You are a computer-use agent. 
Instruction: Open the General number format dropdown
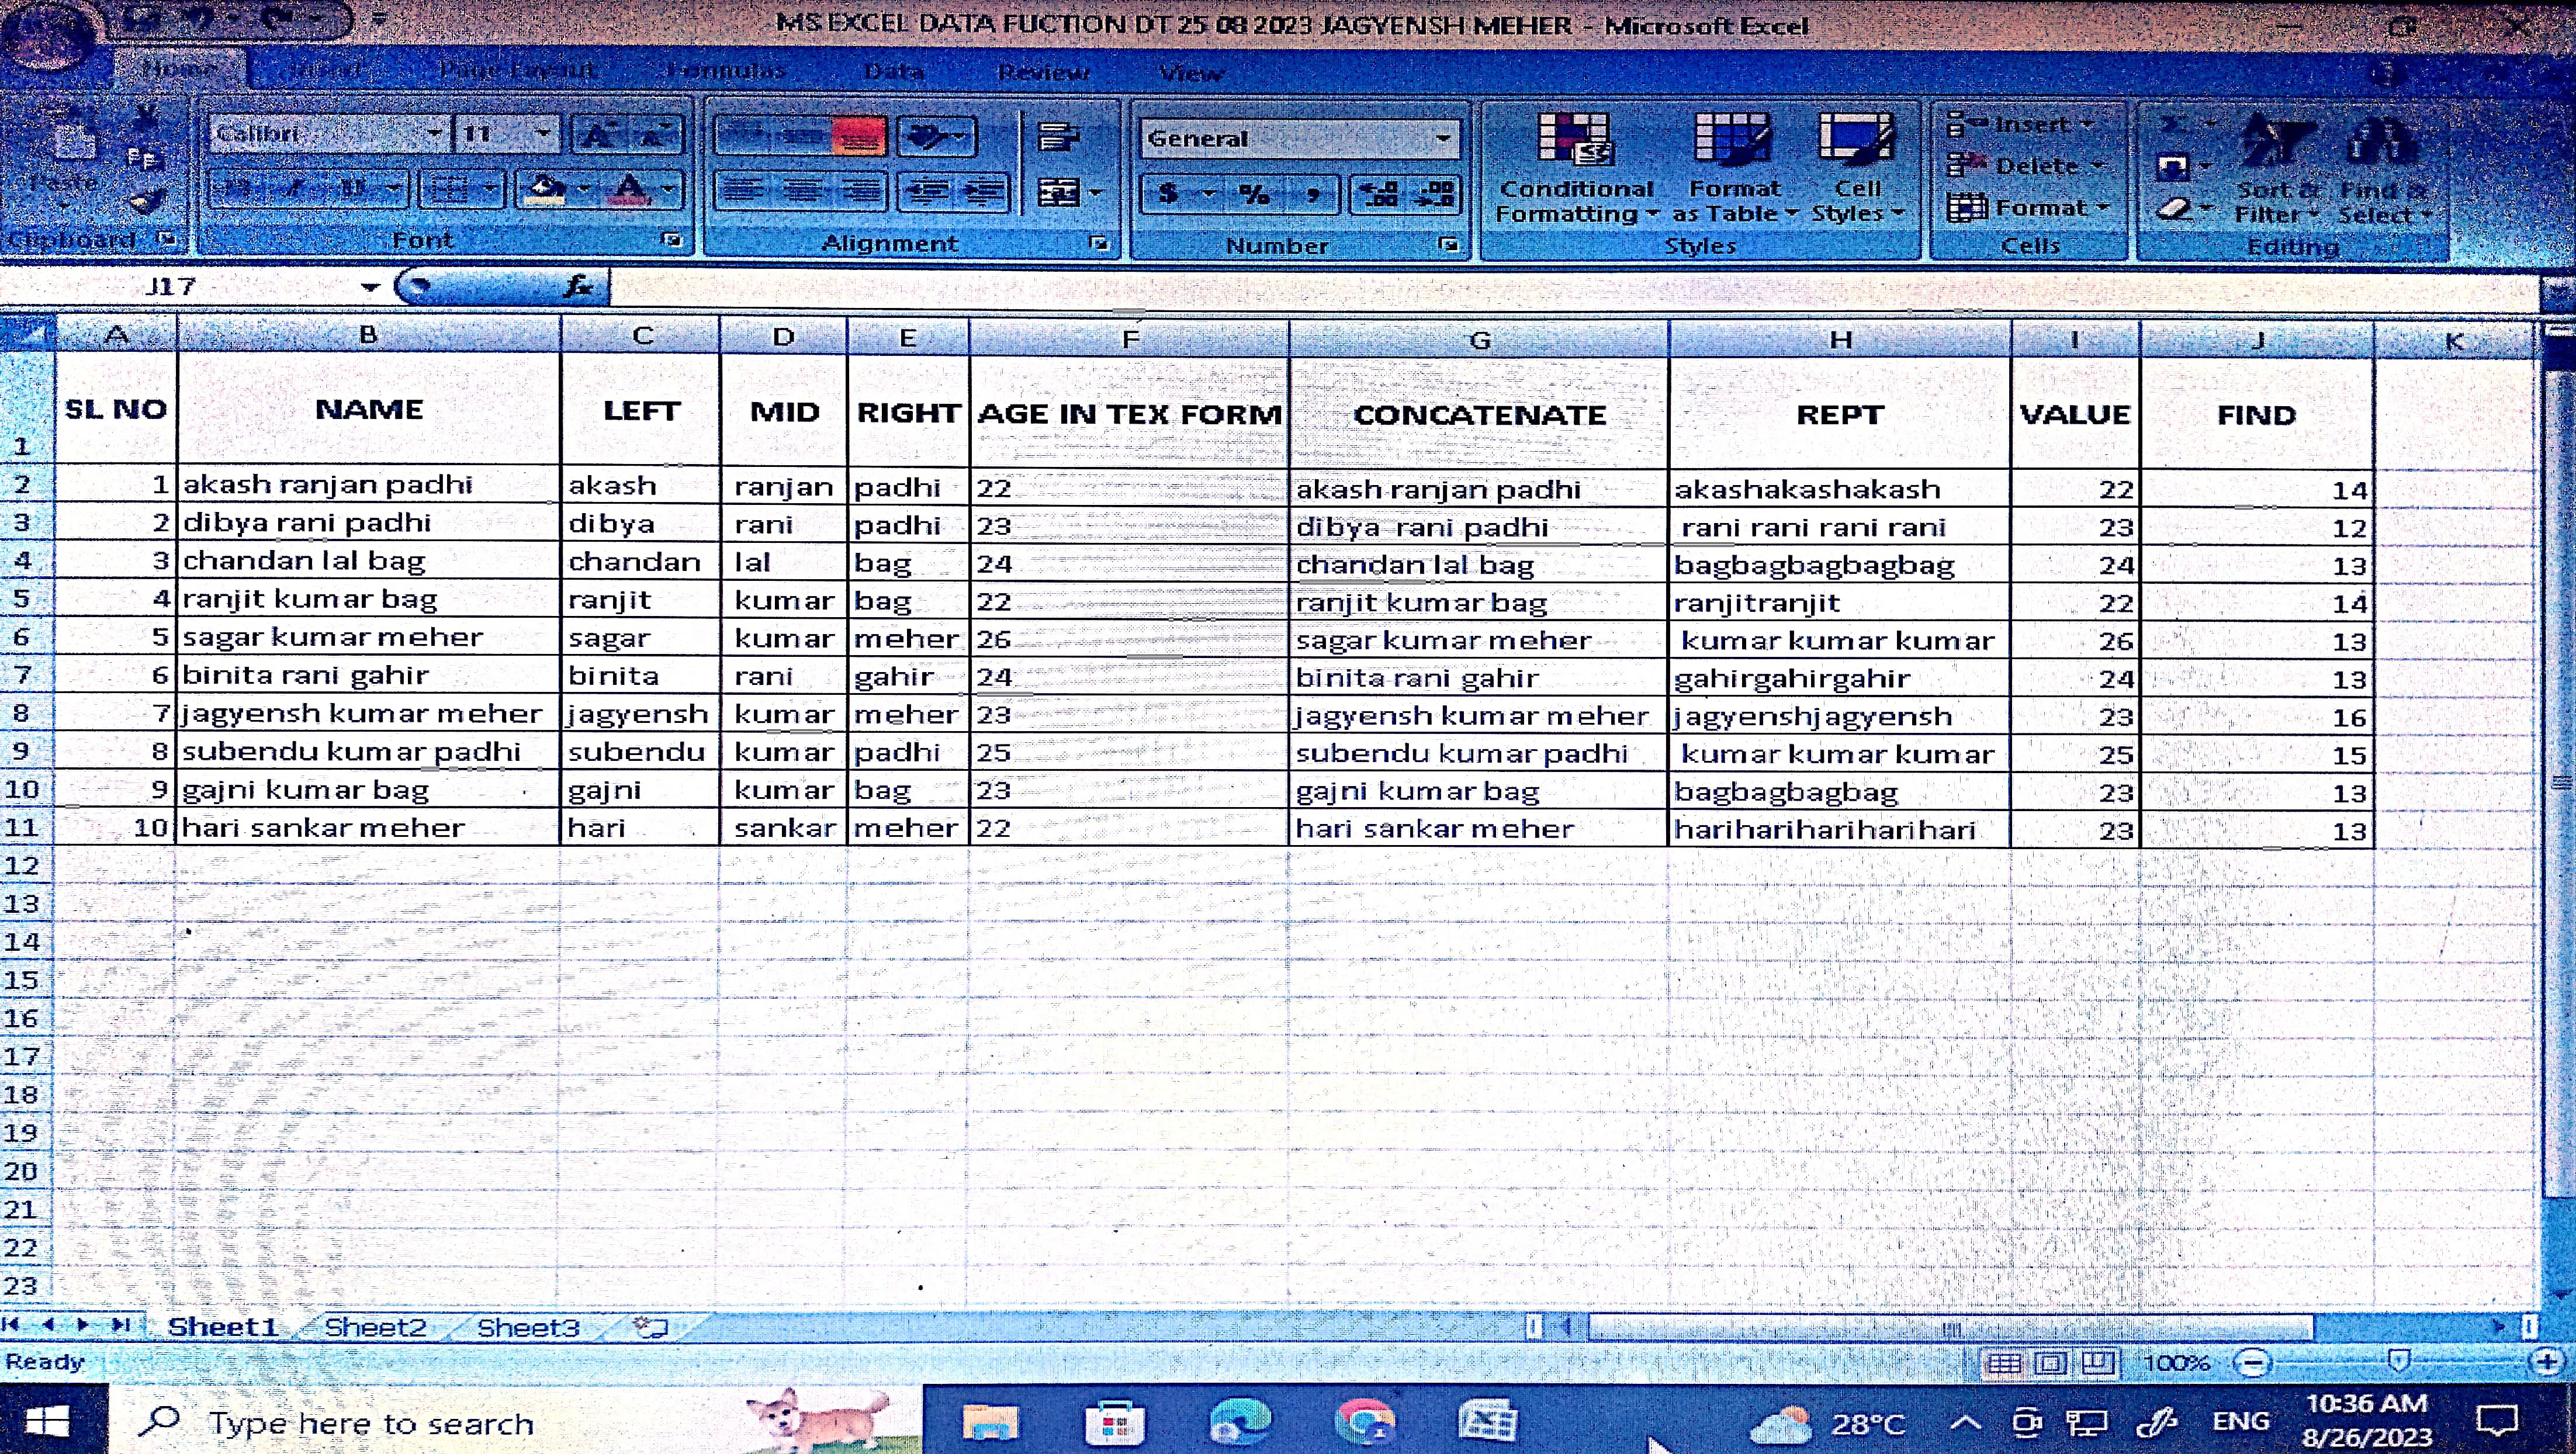click(1443, 138)
